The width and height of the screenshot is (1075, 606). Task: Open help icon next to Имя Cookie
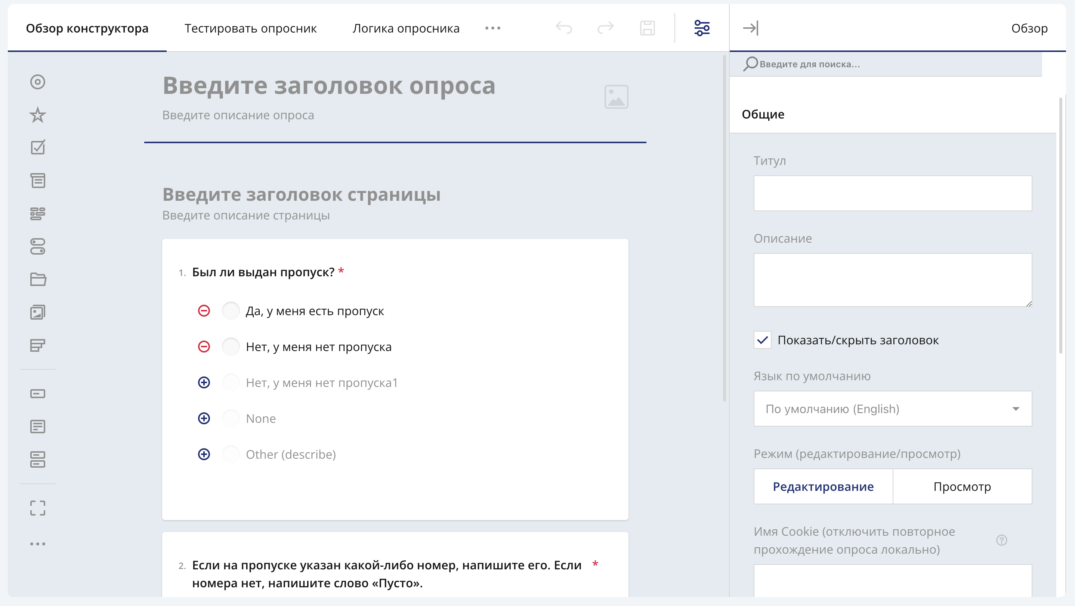[1001, 541]
